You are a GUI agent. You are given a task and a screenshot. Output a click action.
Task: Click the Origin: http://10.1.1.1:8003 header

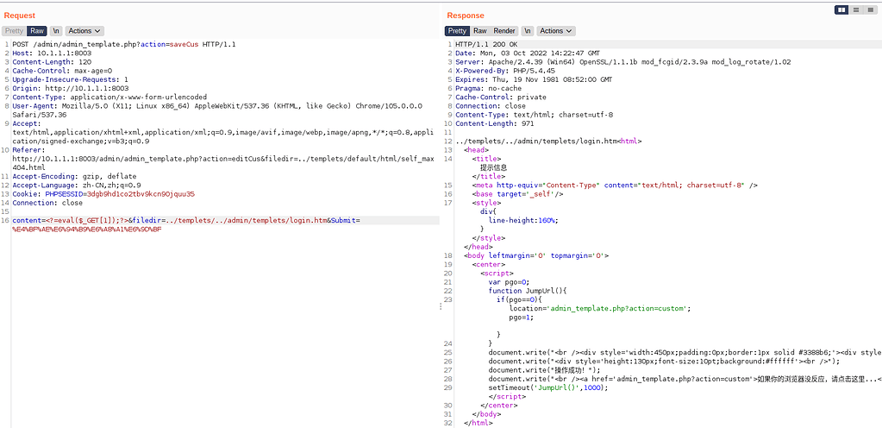pos(71,88)
